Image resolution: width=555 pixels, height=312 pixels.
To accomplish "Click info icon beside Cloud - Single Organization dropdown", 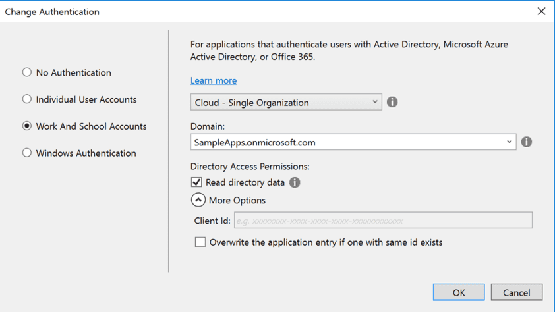I will 392,102.
